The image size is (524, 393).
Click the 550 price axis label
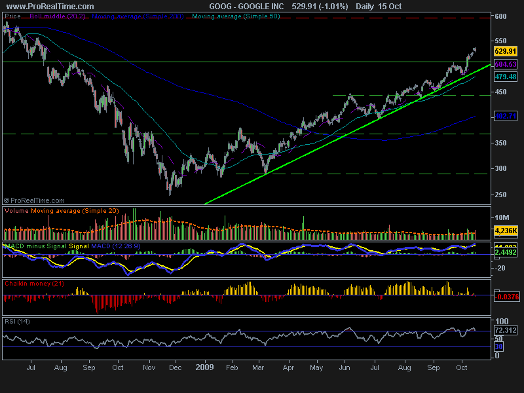click(x=500, y=41)
